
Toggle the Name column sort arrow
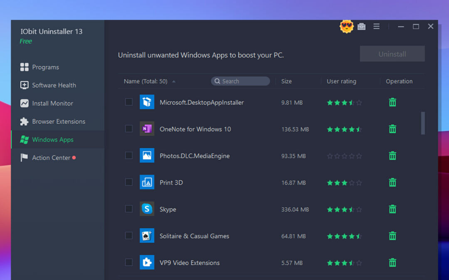(x=174, y=82)
